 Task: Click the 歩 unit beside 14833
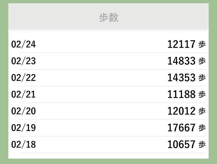coord(202,61)
